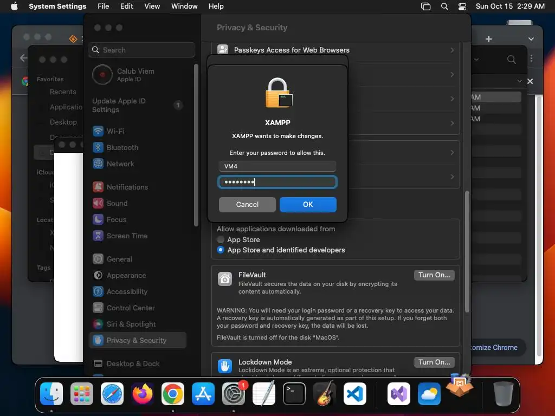Open GarageBand from the Dock
This screenshot has height=416, width=555.
click(x=325, y=393)
